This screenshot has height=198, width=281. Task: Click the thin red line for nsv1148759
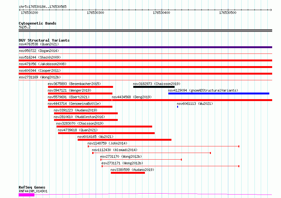pos(164,146)
